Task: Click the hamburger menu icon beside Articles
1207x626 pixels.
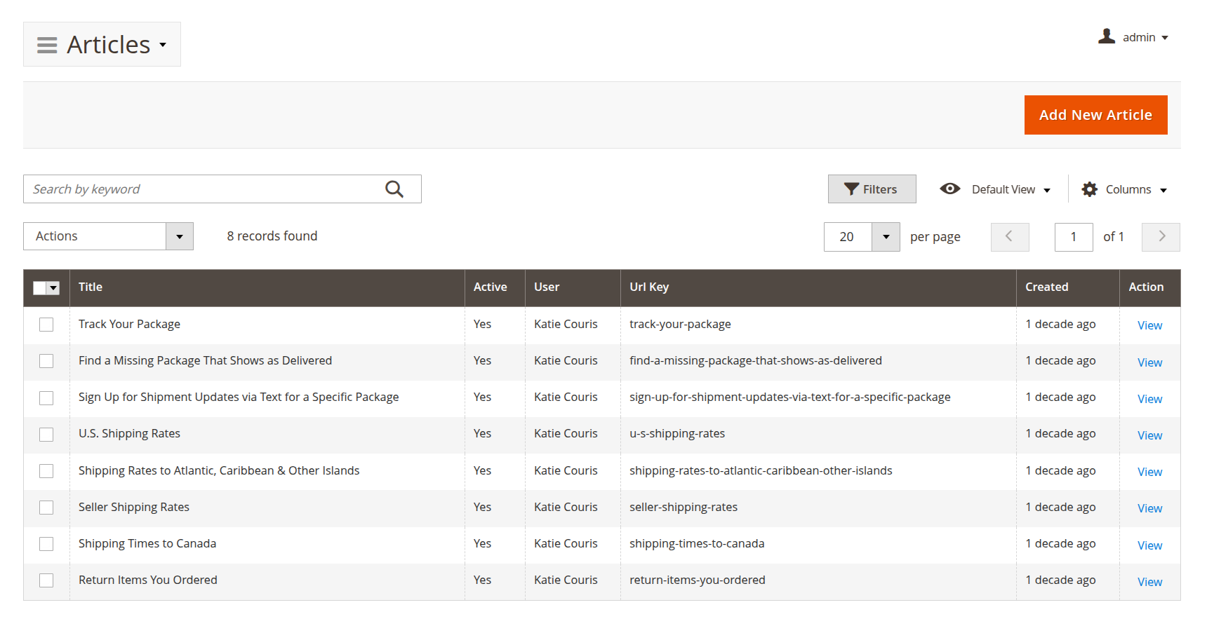Action: pyautogui.click(x=47, y=45)
